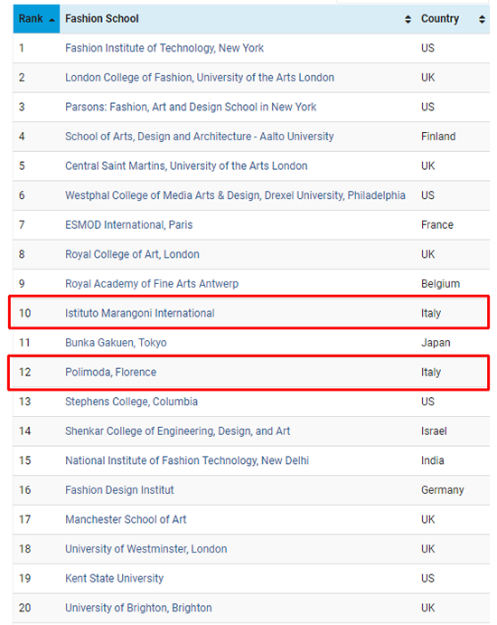Open Aalto University school link
This screenshot has height=625, width=497.
199,137
